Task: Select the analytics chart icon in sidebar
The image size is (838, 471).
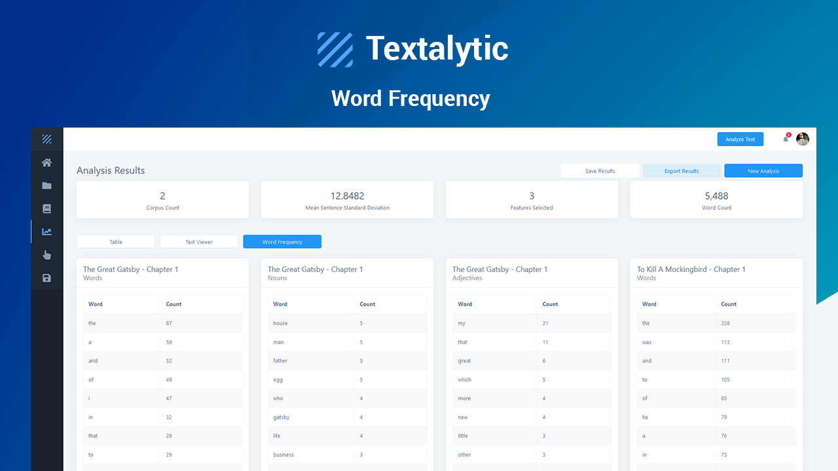Action: pyautogui.click(x=46, y=231)
